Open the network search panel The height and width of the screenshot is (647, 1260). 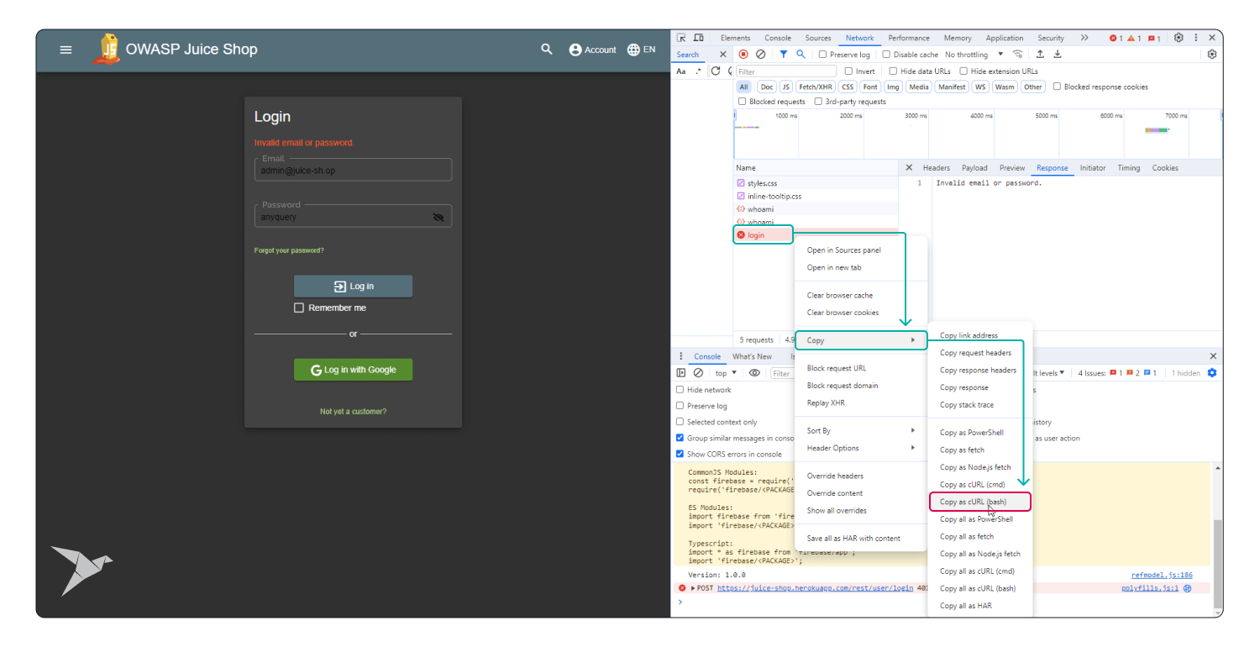[800, 54]
